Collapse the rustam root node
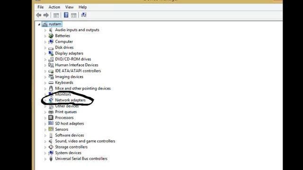The height and width of the screenshot is (170, 303). point(39,25)
